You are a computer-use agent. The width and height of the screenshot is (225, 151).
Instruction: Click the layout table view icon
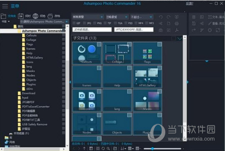pyautogui.click(x=91, y=148)
